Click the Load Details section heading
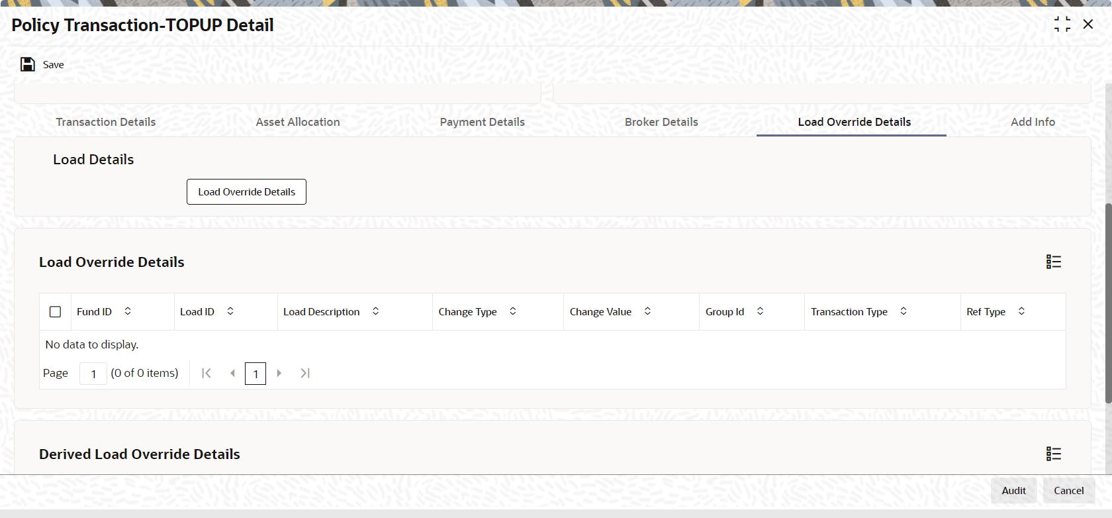 point(93,160)
